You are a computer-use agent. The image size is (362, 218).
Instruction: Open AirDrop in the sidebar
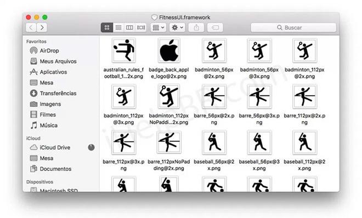coord(49,50)
